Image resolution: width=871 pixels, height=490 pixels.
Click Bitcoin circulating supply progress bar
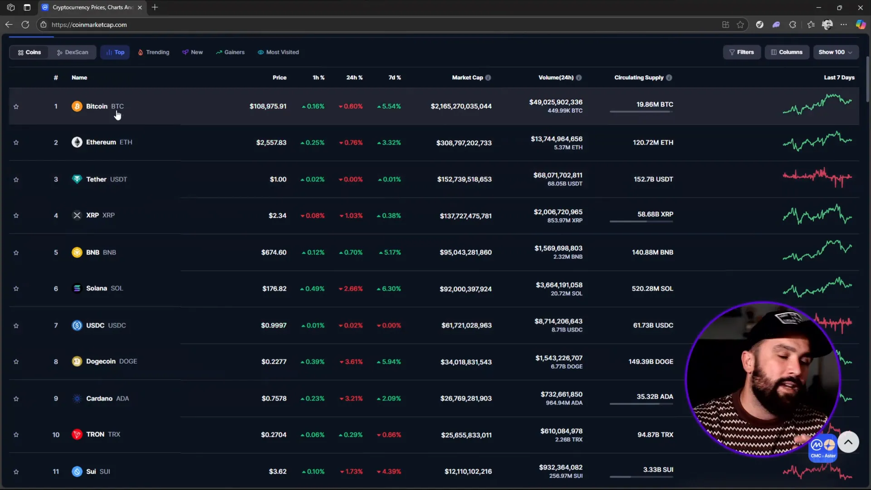(641, 112)
